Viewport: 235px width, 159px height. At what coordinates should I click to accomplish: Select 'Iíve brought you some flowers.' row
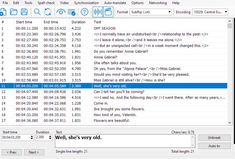point(114,109)
